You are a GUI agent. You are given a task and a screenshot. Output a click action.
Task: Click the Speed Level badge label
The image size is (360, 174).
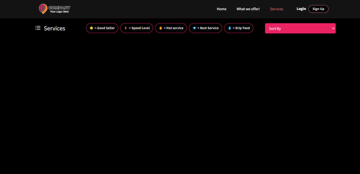click(140, 28)
